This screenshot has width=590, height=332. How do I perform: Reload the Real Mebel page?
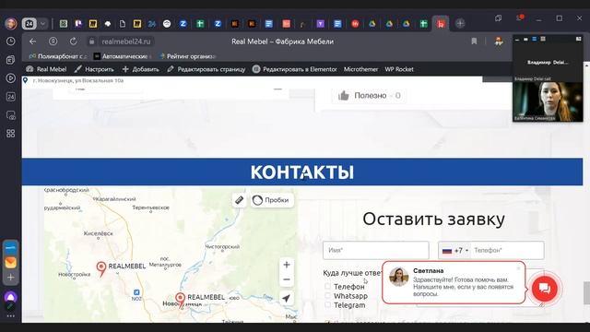pyautogui.click(x=73, y=41)
